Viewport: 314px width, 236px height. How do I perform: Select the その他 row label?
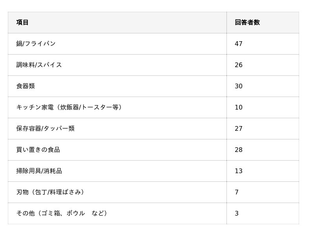62,213
